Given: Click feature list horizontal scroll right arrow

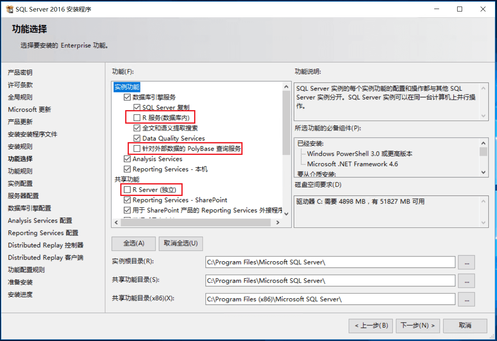Looking at the screenshot, I should pyautogui.click(x=278, y=222).
